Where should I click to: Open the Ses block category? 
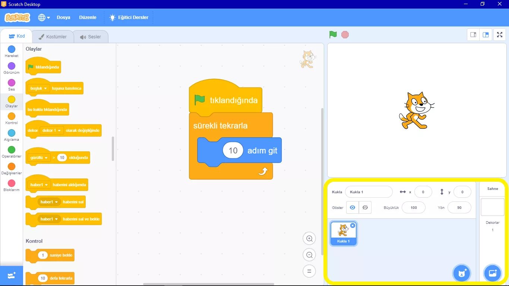[x=12, y=85]
